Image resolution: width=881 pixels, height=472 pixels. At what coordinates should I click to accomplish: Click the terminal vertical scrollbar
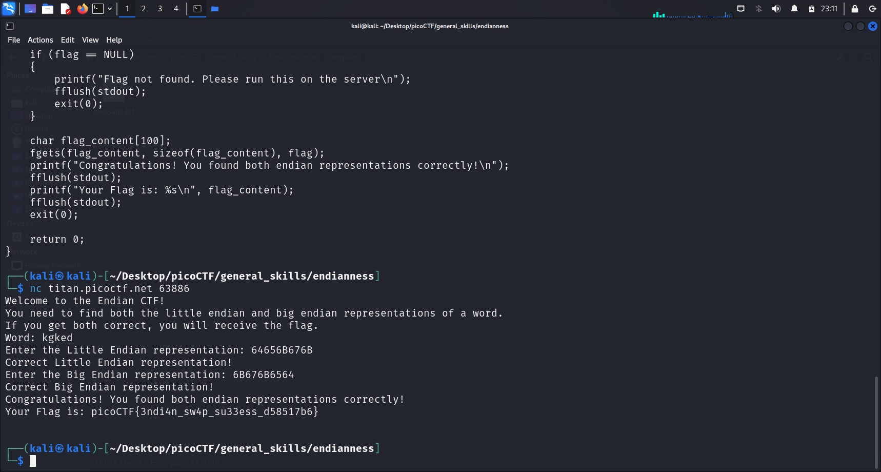[x=876, y=421]
